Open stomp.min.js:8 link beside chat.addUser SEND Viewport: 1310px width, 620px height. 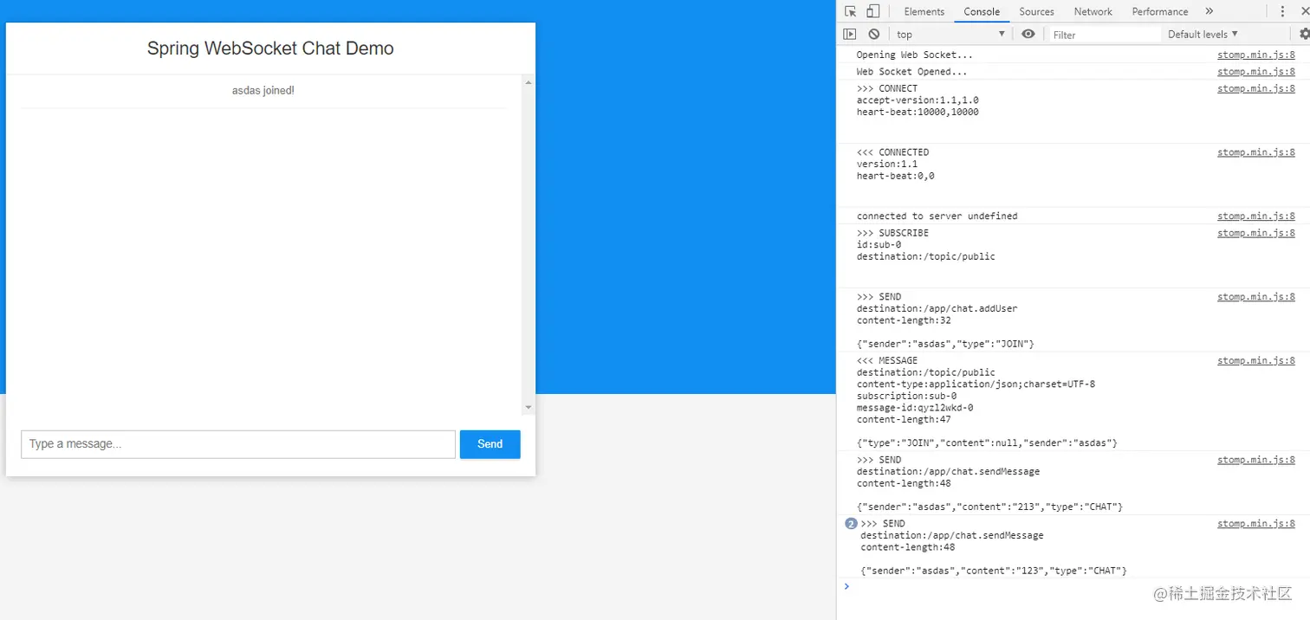(x=1256, y=297)
